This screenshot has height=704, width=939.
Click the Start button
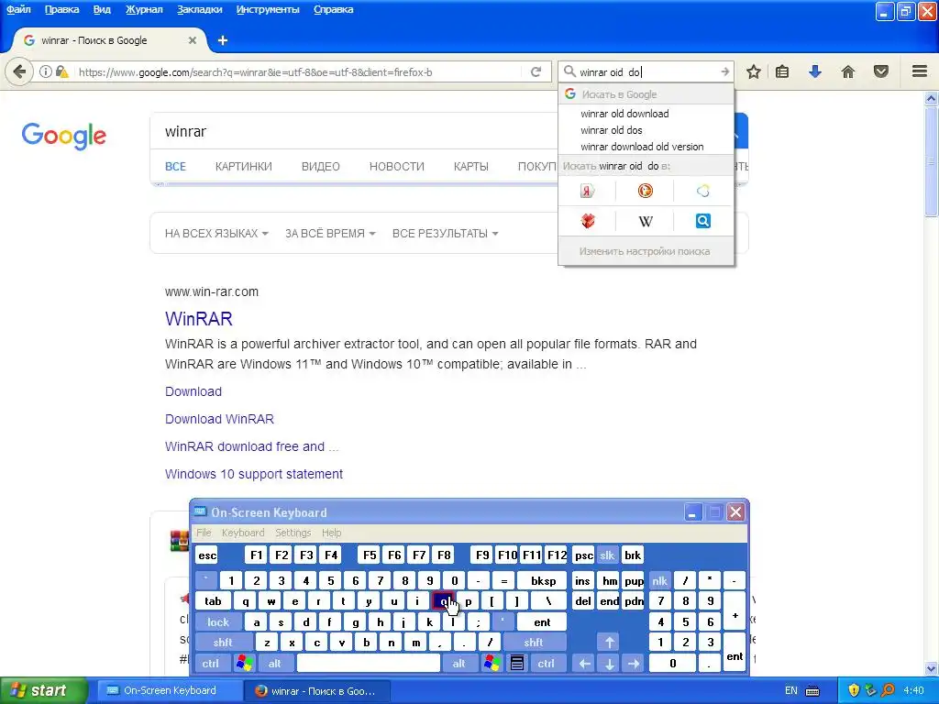(43, 690)
